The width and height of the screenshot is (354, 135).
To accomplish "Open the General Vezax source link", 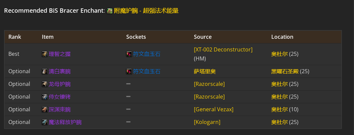I will 214,110.
